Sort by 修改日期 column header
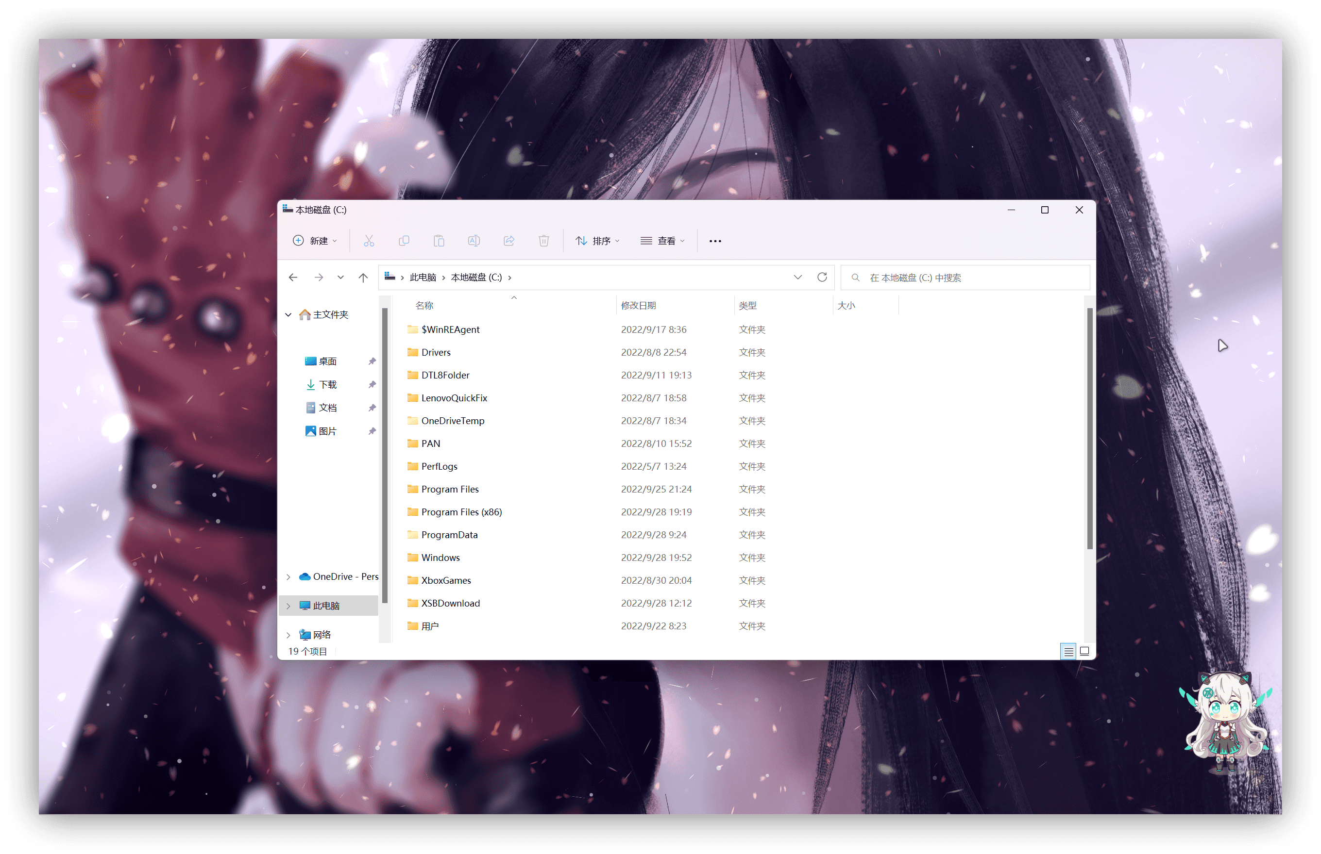Image resolution: width=1321 pixels, height=854 pixels. click(x=638, y=306)
